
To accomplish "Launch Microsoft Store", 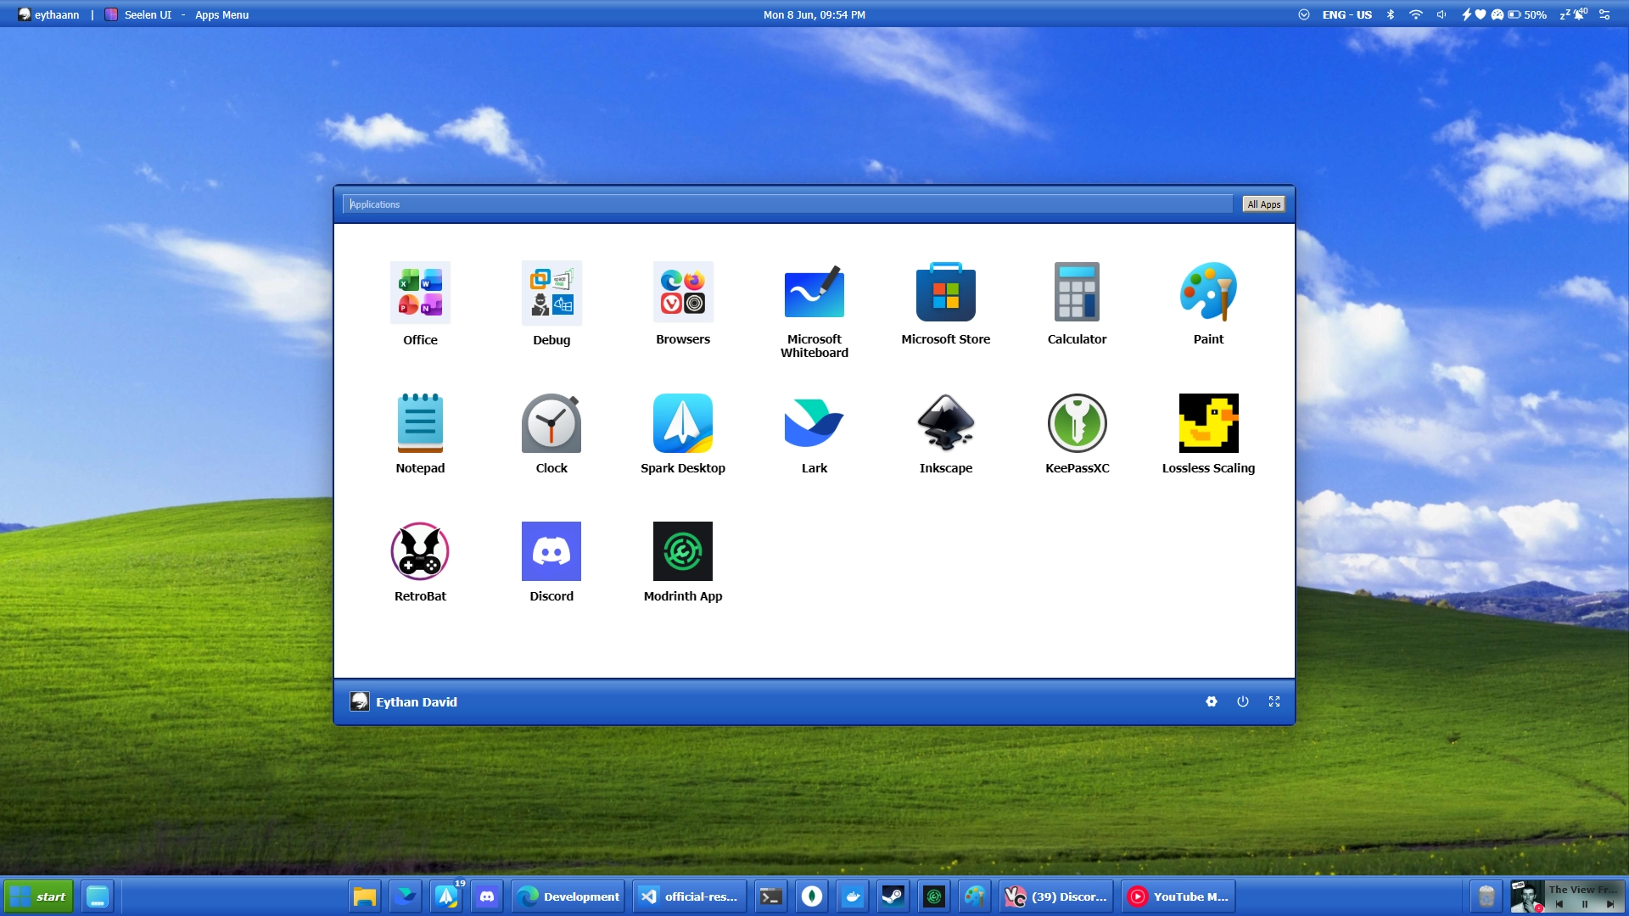I will 946,304.
